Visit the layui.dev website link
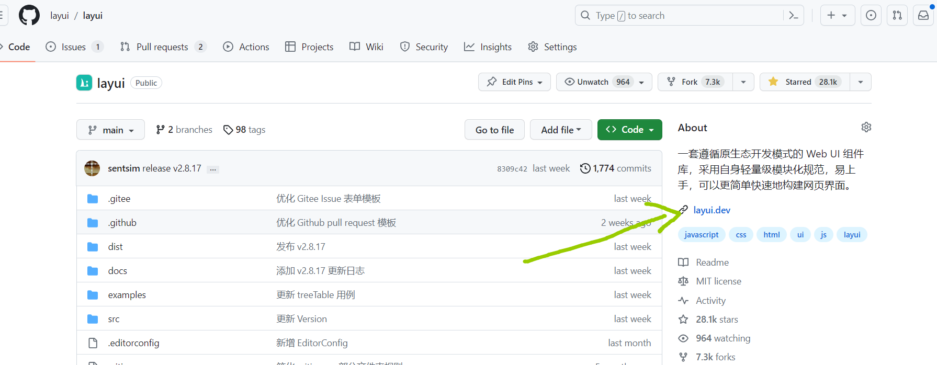937x365 pixels. (712, 210)
